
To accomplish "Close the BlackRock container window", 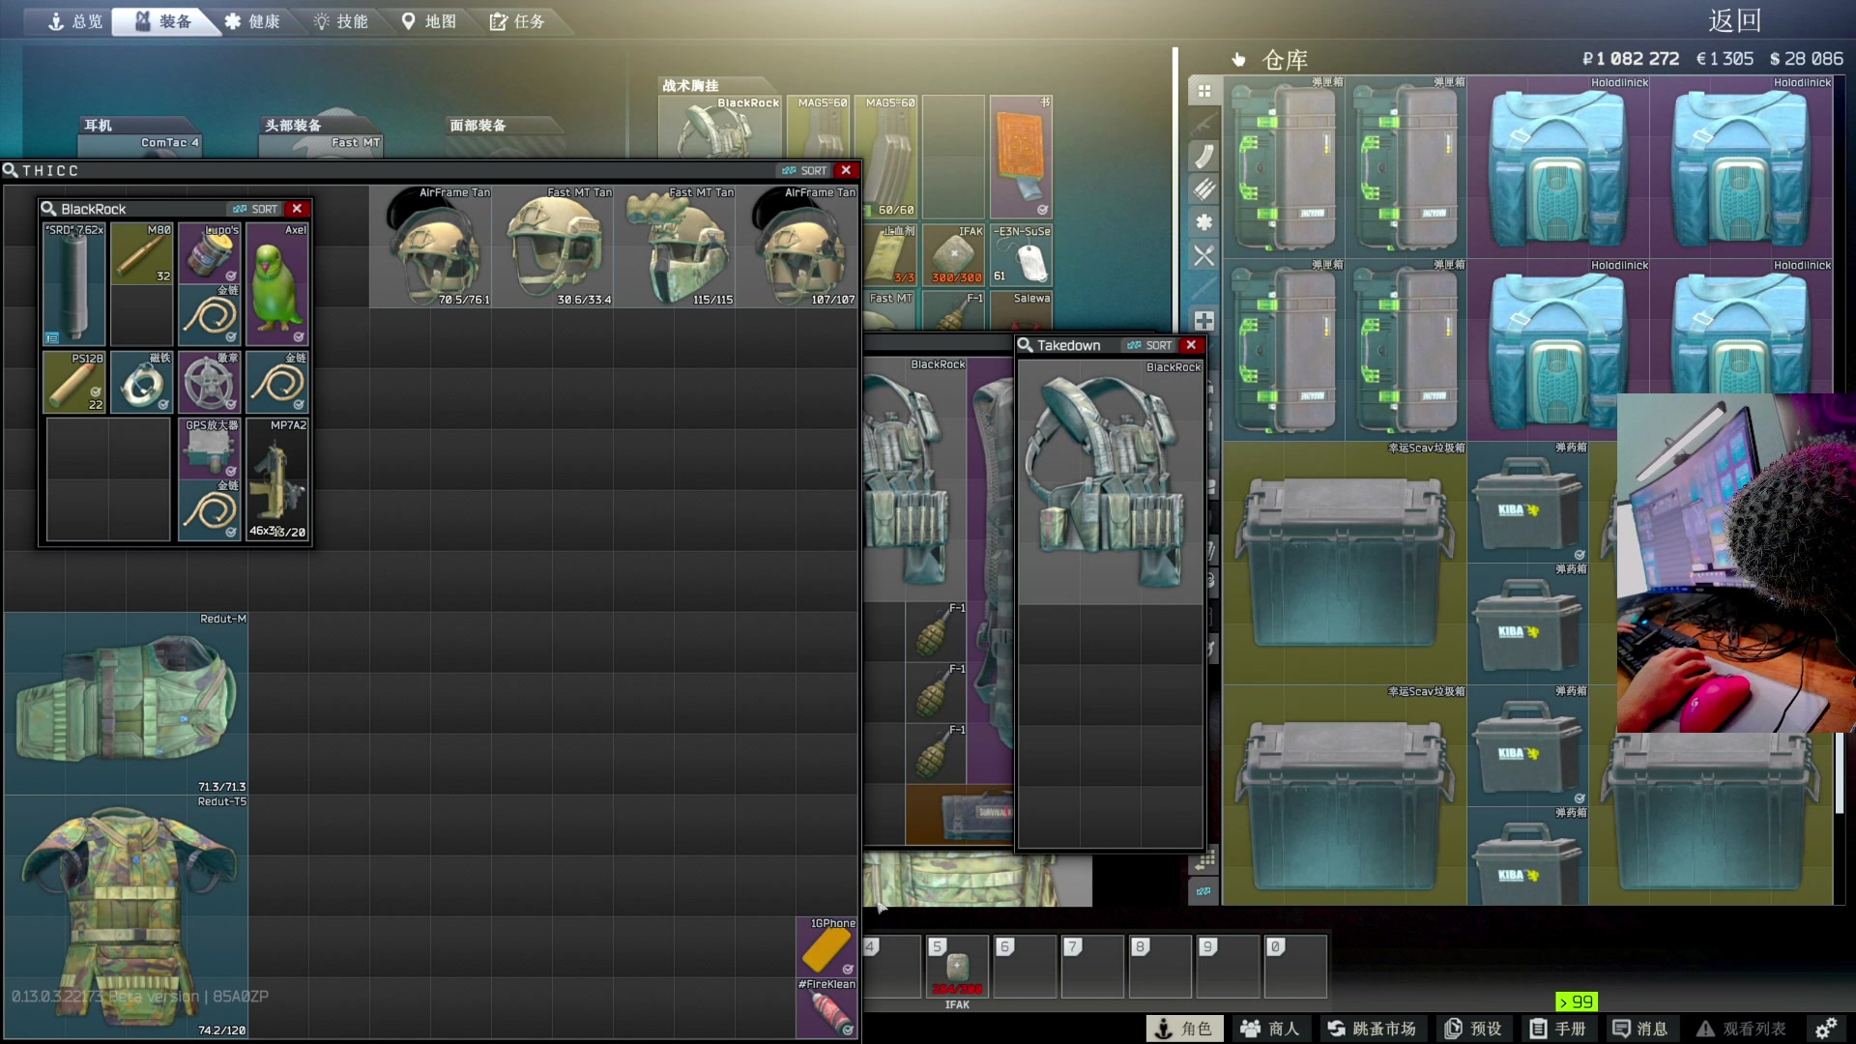I will click(x=298, y=209).
